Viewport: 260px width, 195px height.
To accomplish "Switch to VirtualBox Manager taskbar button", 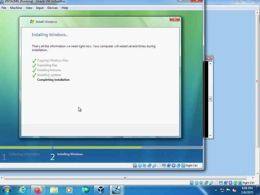I will pyautogui.click(x=101, y=190).
